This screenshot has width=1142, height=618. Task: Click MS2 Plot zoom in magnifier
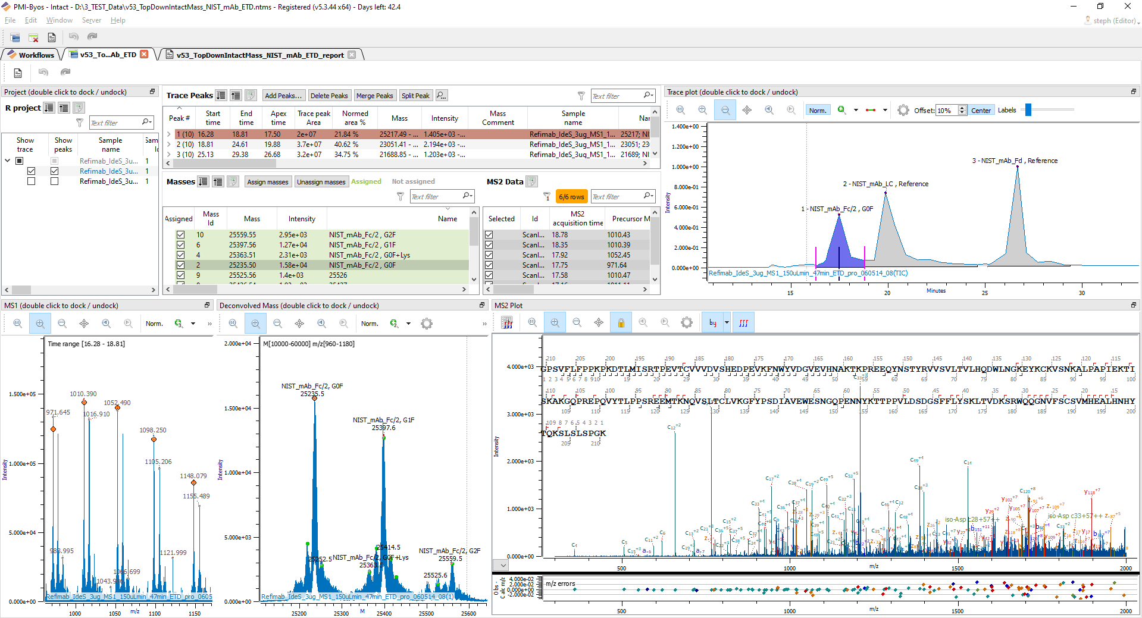(555, 322)
